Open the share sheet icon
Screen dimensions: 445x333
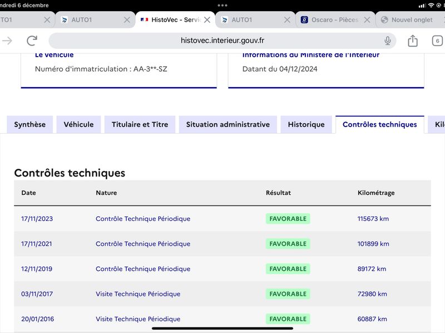coord(413,41)
